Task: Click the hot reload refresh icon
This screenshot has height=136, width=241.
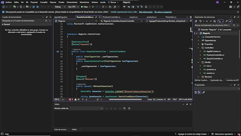Action: tap(103, 7)
